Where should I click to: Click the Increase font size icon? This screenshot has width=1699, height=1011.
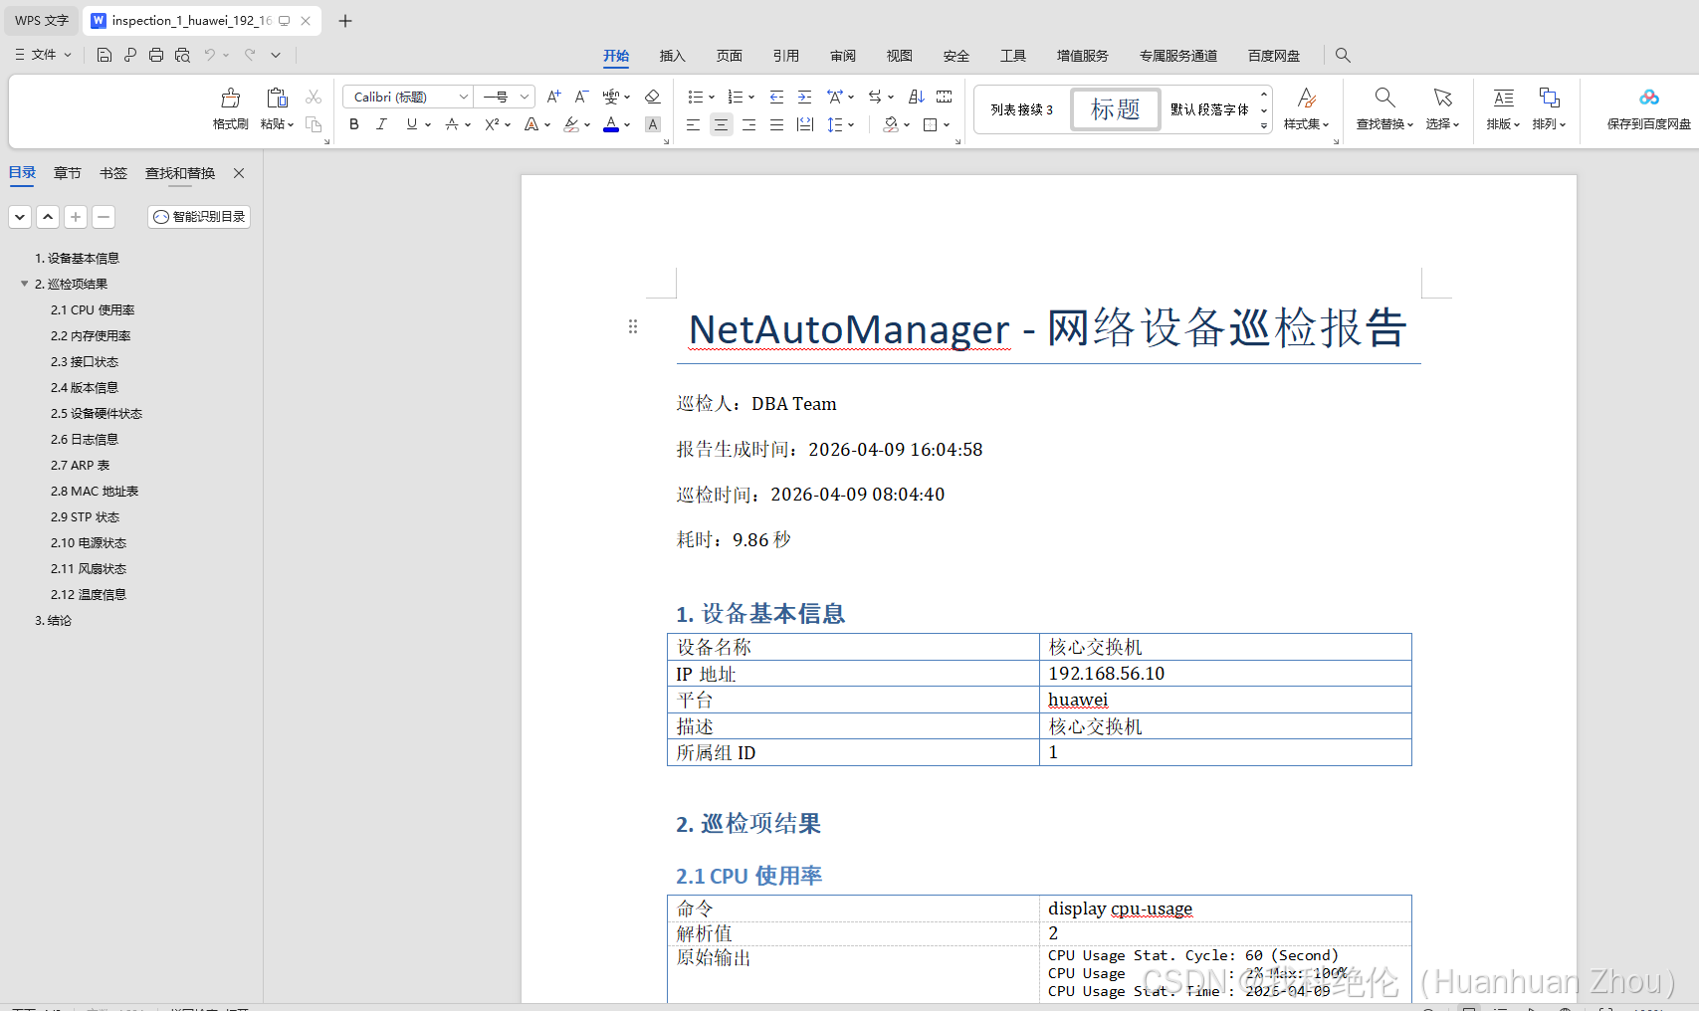[x=554, y=97]
